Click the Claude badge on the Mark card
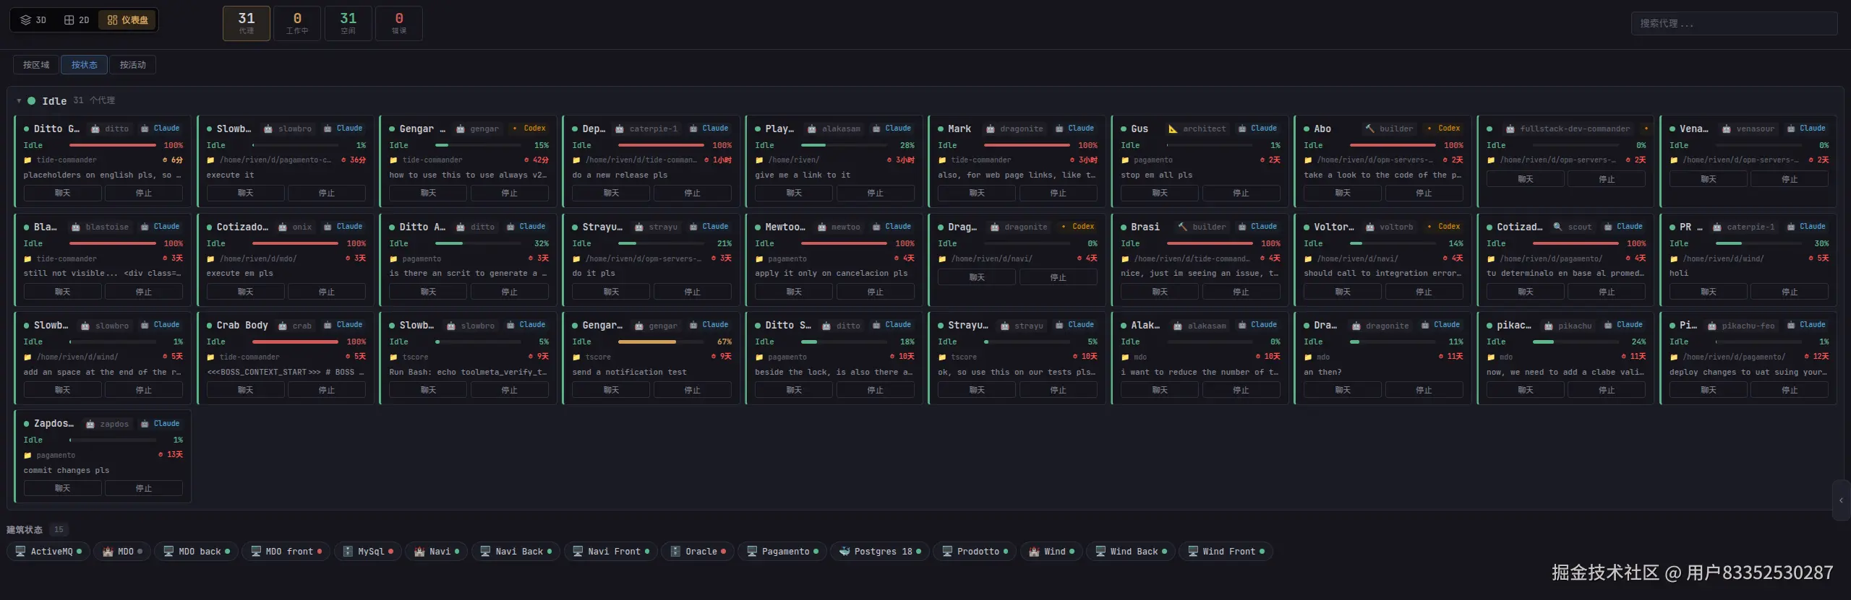The height and width of the screenshot is (600, 1851). (x=1074, y=129)
